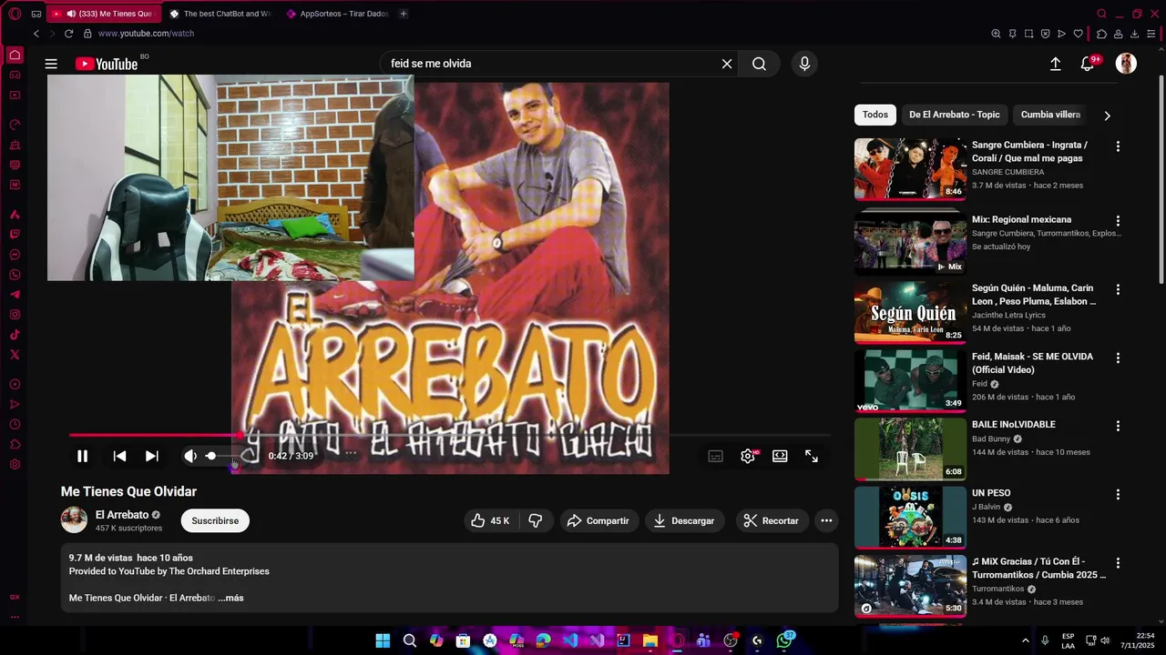The width and height of the screenshot is (1166, 655).
Task: Open Instagram in Opera sidebar
Action: [x=15, y=315]
